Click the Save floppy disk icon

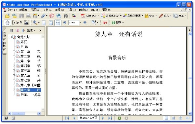[x=21, y=16]
